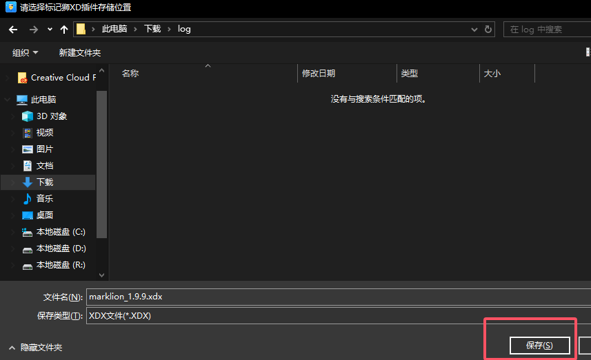591x360 pixels.
Task: Click the 保存(S) button
Action: coord(539,346)
